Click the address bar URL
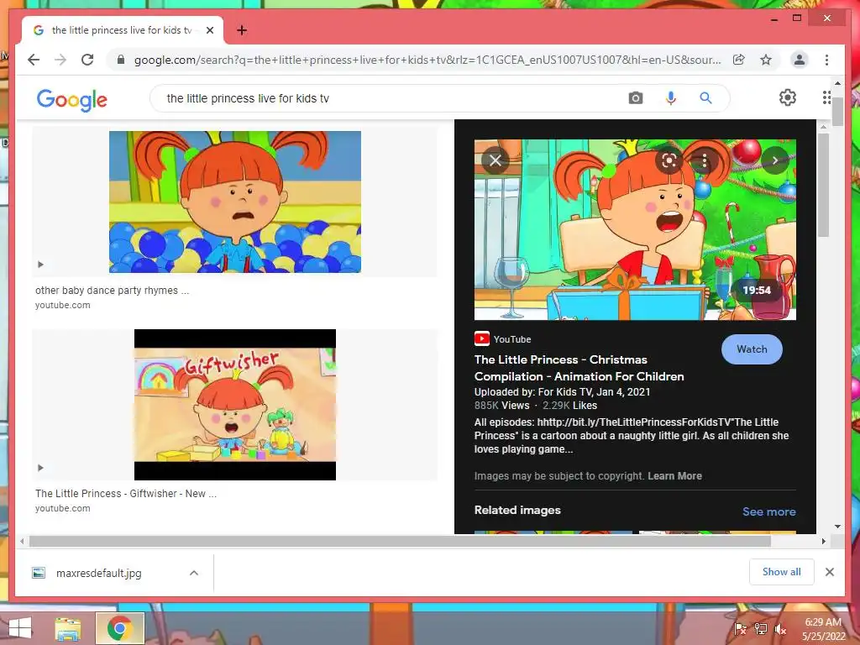 point(427,60)
